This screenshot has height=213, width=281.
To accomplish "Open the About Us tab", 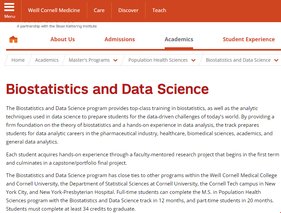I will click(63, 39).
